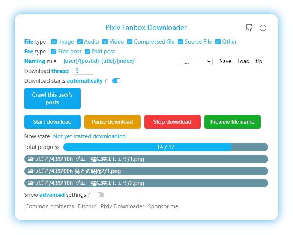This screenshot has width=293, height=235.
Task: Open the GitHub repository icon
Action: pyautogui.click(x=249, y=28)
